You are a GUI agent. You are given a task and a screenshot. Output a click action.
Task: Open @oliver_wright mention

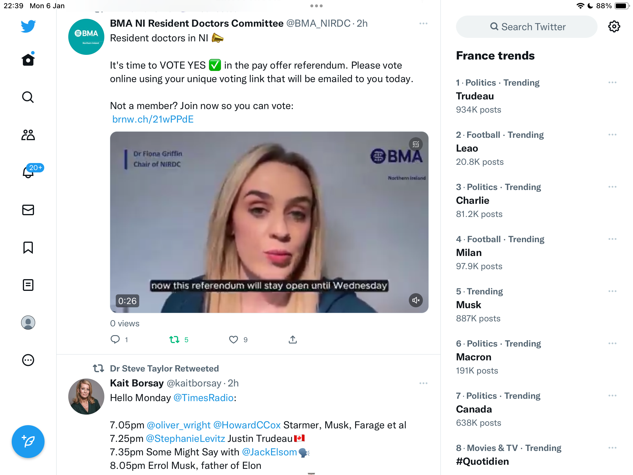pyautogui.click(x=178, y=425)
